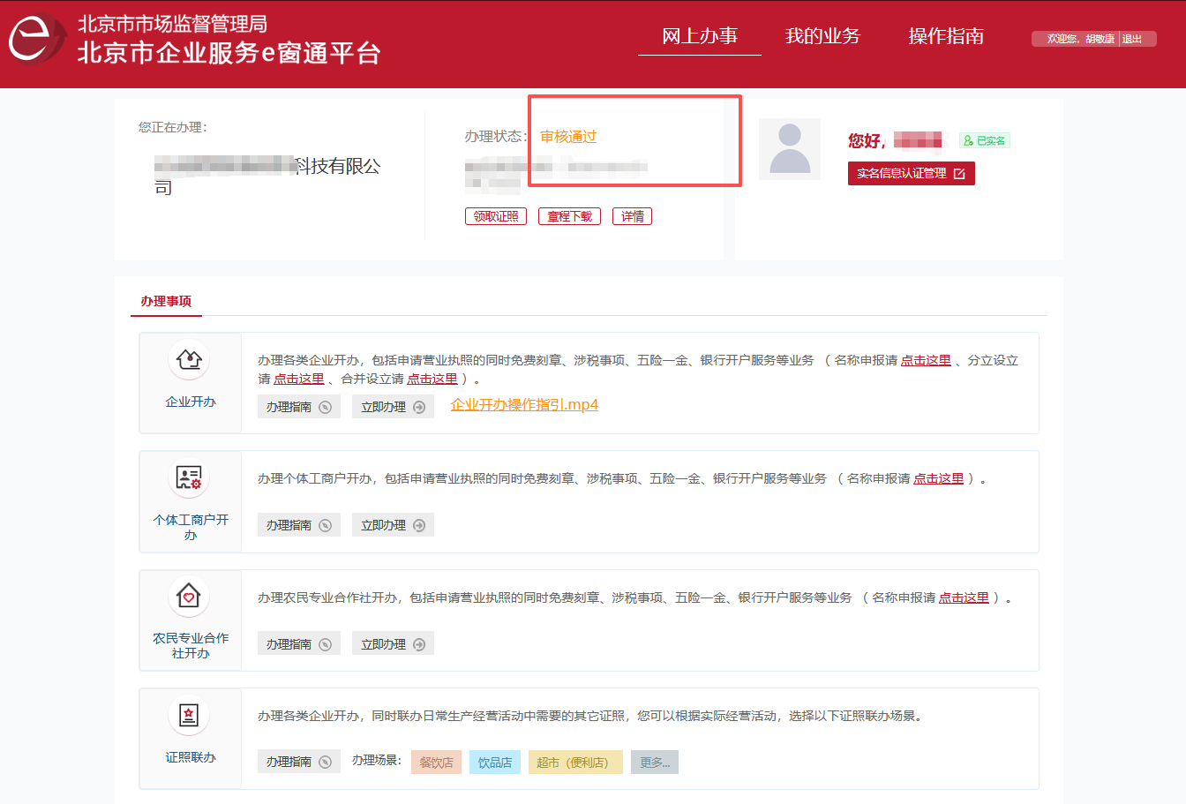Click 办理指南 in 个体工商户开办 row
Viewport: 1186px width, 804px height.
point(299,525)
